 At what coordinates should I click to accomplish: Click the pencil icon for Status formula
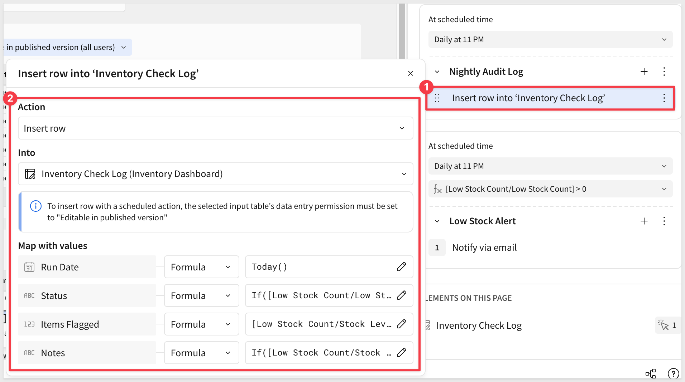pos(401,295)
